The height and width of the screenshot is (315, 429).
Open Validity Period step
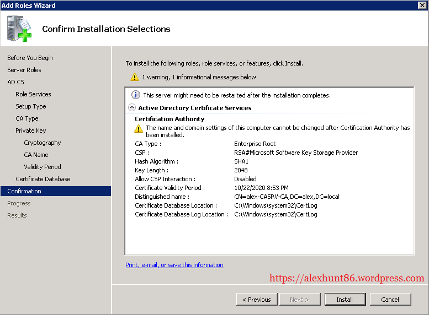(43, 167)
